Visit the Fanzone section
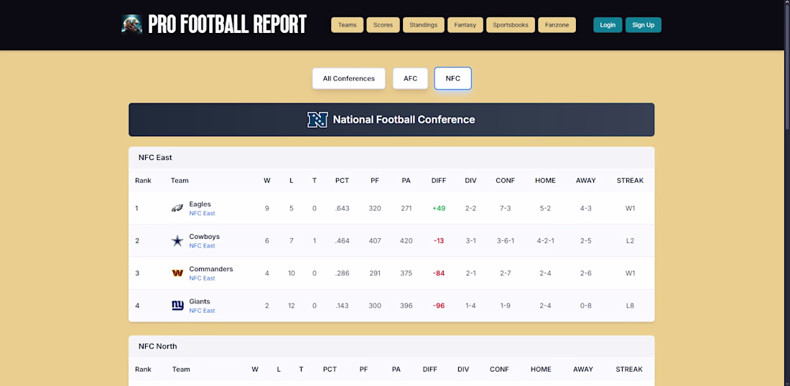 [x=557, y=25]
